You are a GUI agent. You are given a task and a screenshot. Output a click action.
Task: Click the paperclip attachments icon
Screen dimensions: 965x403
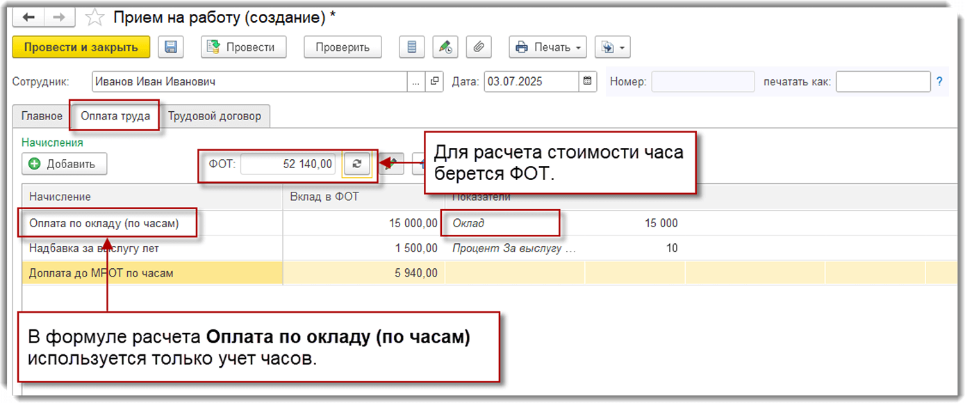(479, 47)
